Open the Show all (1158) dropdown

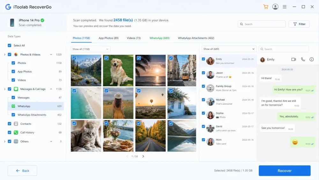click(x=91, y=49)
